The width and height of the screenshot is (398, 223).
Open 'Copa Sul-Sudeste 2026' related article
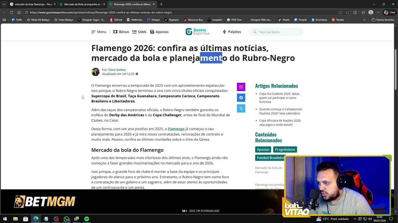280,98
